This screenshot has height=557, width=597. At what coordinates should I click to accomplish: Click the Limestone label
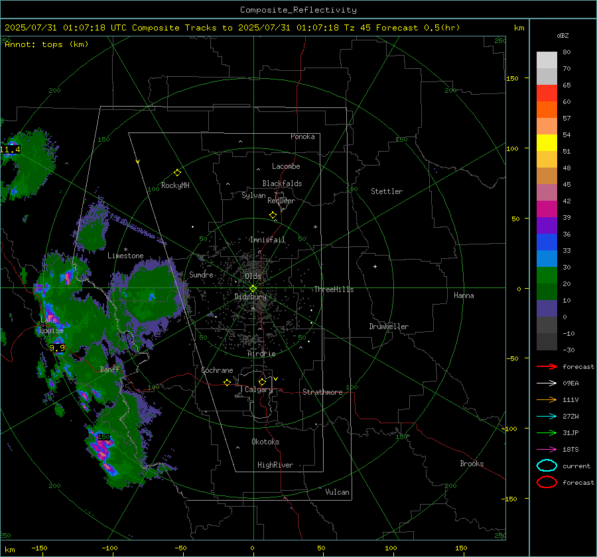125,256
